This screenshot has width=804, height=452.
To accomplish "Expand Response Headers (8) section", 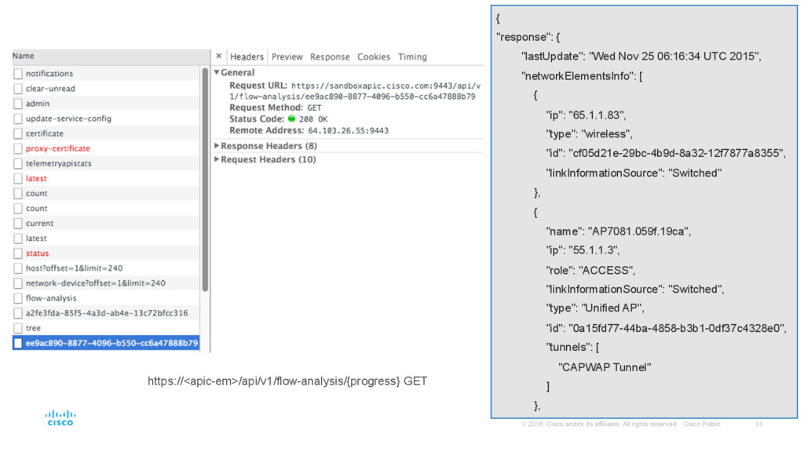I will pos(217,145).
